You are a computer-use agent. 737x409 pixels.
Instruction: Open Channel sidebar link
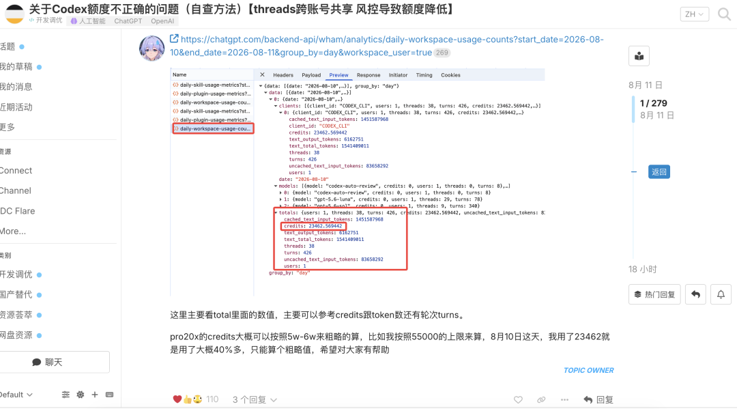coord(16,191)
